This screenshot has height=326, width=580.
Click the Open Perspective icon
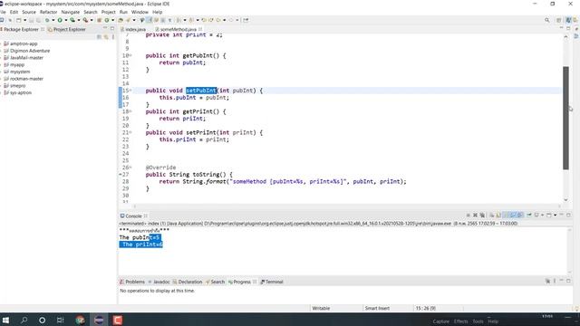pyautogui.click(x=559, y=20)
